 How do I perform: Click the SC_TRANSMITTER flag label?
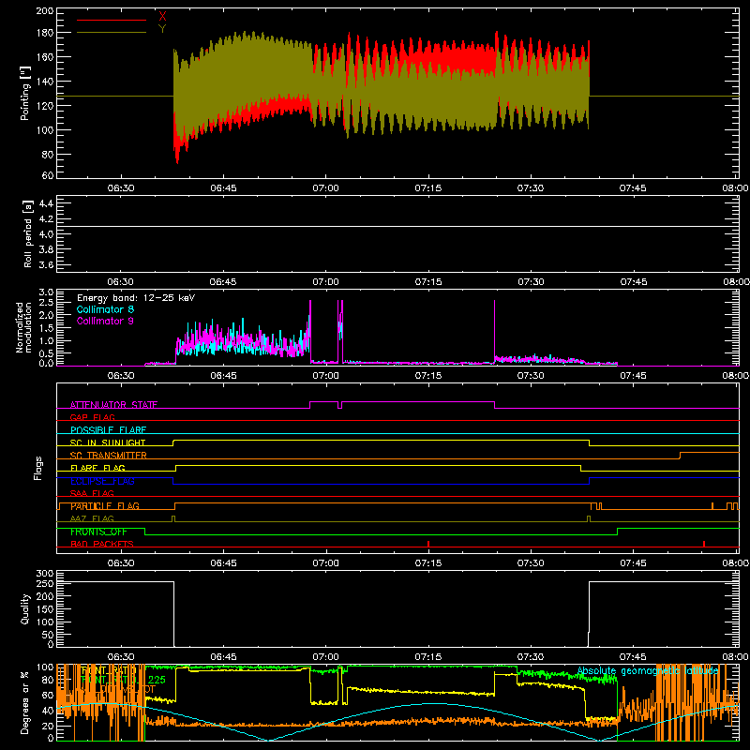(109, 455)
